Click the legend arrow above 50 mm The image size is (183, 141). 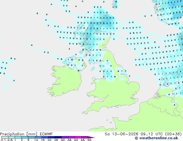click(x=91, y=137)
